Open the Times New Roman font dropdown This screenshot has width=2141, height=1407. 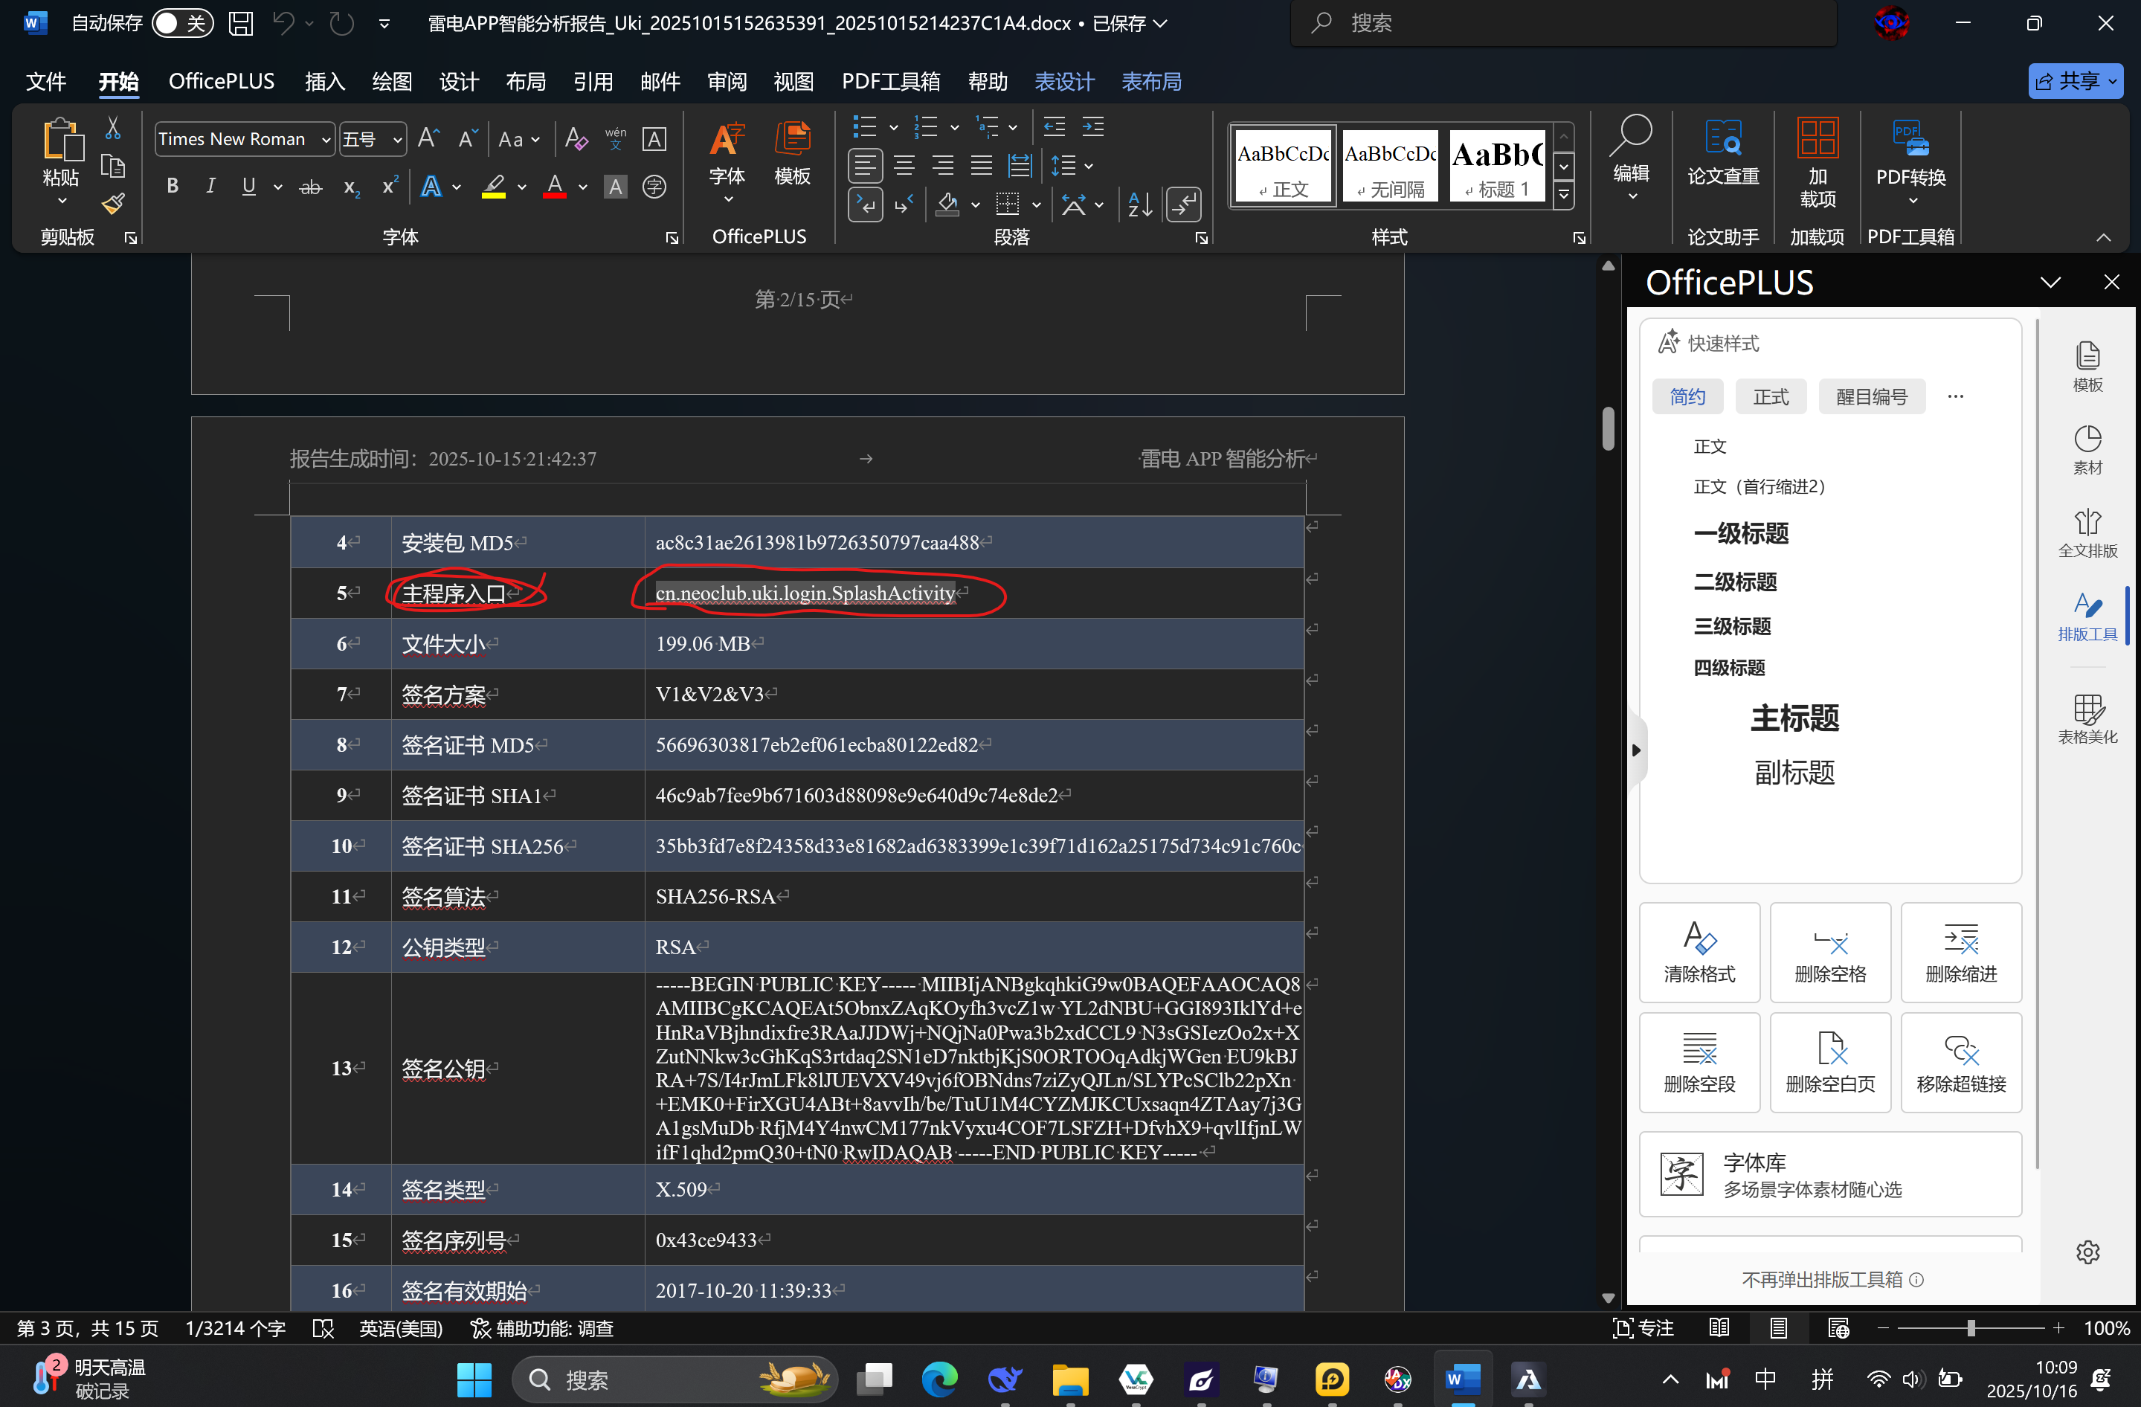pos(325,140)
